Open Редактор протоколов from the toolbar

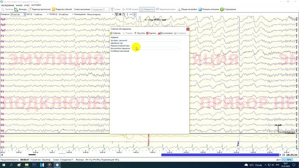pos(39,9)
